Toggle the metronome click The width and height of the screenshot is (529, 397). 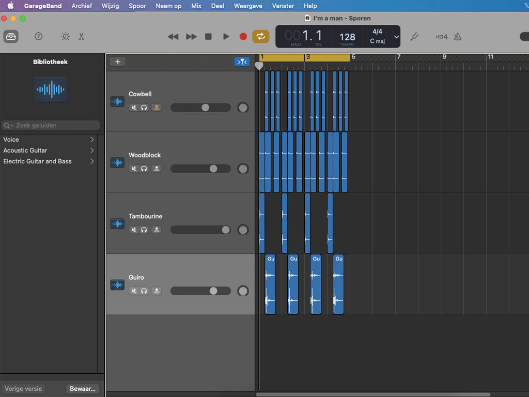[x=457, y=37]
